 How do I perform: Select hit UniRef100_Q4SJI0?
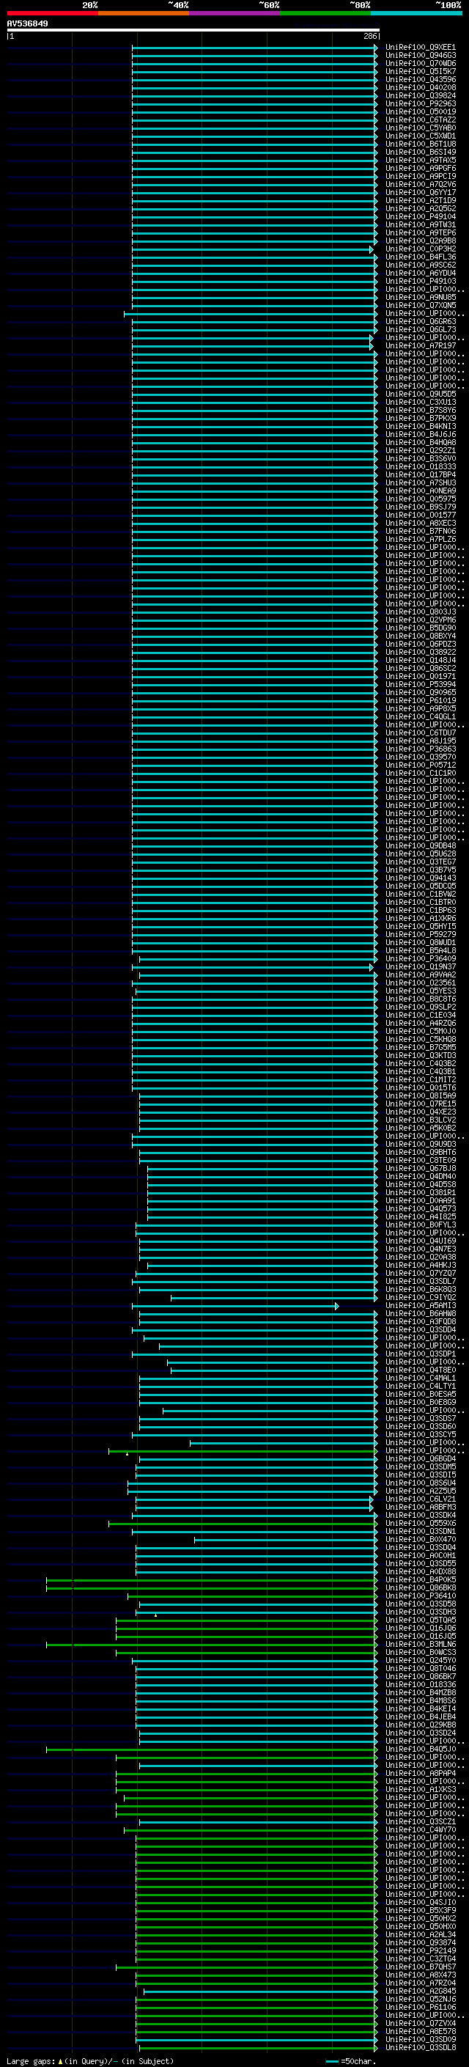420,1903
